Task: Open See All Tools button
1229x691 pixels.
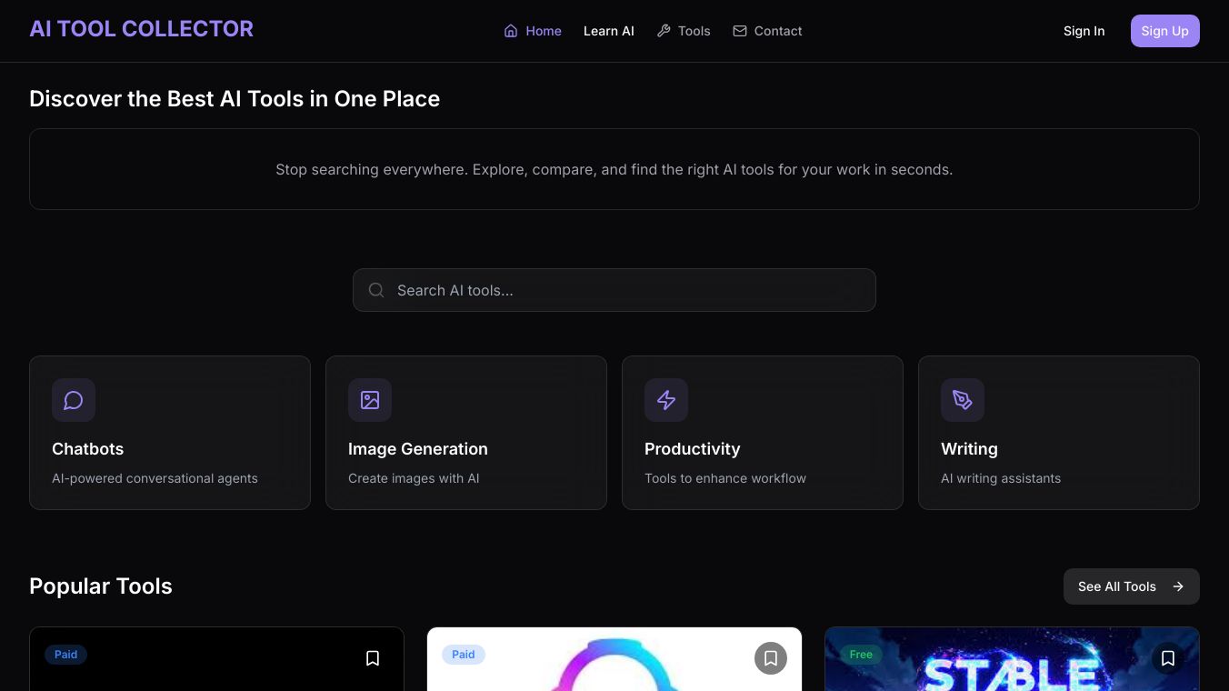Action: click(x=1131, y=586)
